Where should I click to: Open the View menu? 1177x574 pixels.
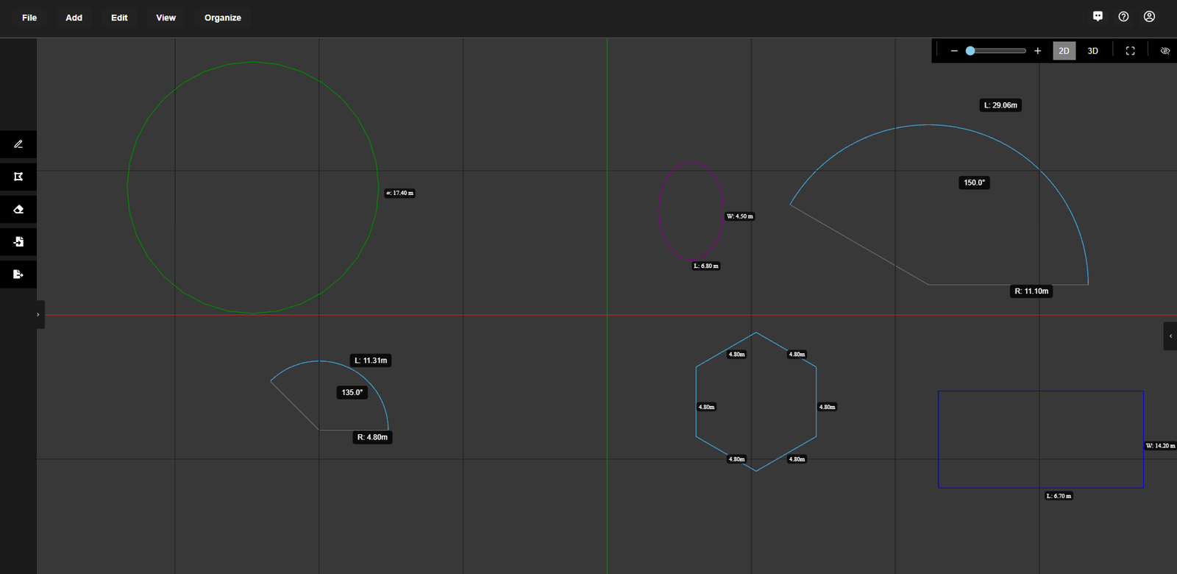click(166, 18)
